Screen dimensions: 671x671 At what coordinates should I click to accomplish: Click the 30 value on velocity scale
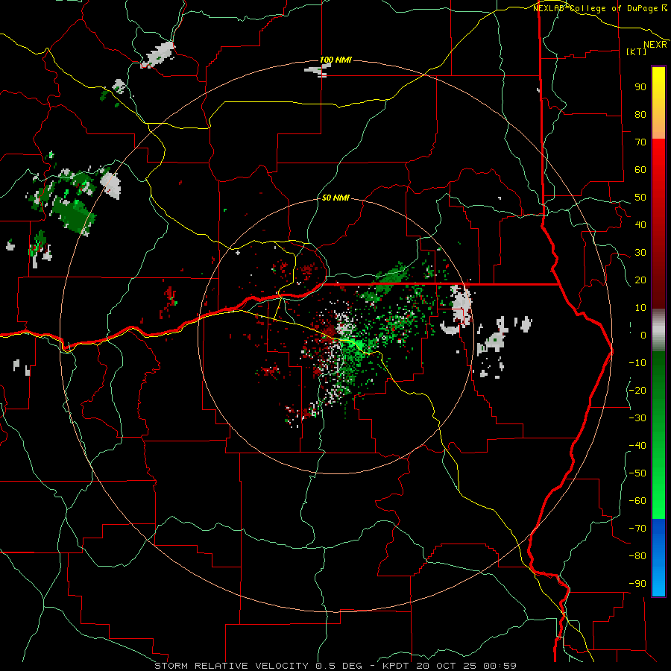640,253
